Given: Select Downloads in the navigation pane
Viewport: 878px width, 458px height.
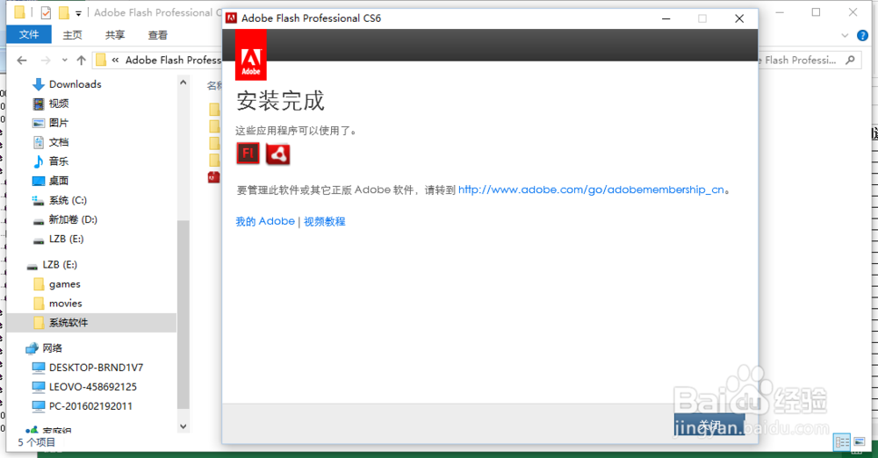Looking at the screenshot, I should pyautogui.click(x=75, y=84).
